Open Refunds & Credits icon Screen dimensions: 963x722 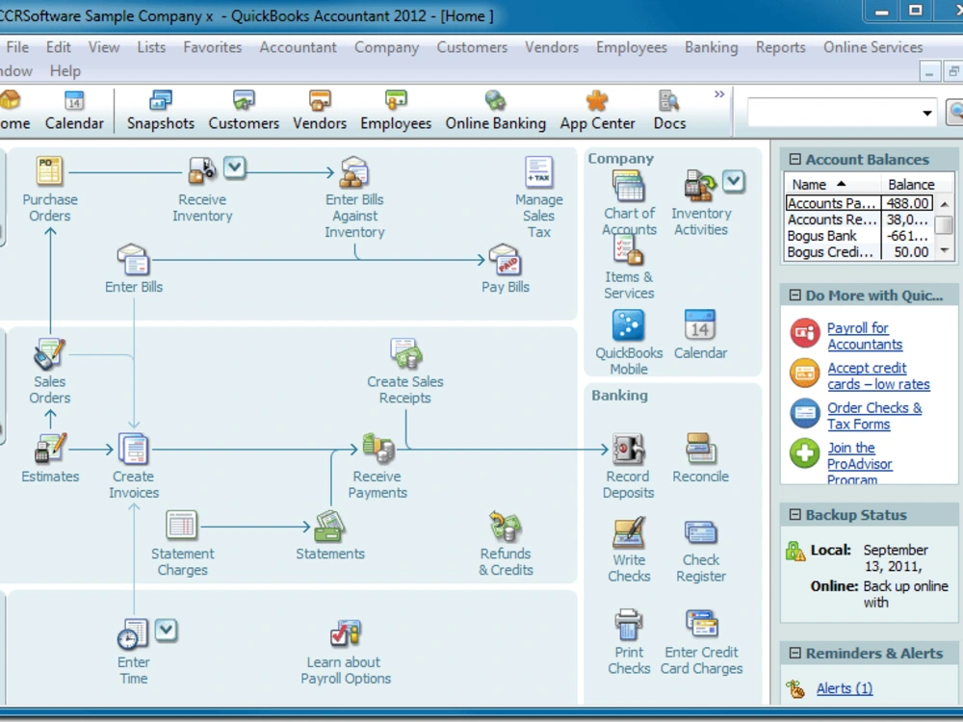[x=505, y=527]
